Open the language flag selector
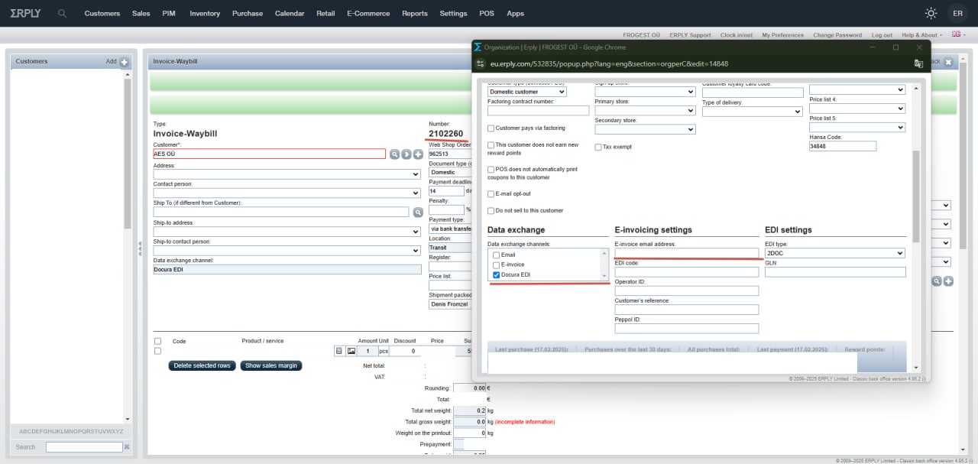Screen dimensions: 978x464 958,35
